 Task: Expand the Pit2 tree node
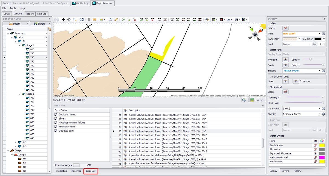[16, 142]
